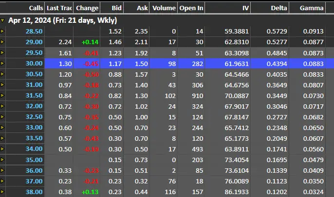Click the +0.14 change in 29.00 row
This screenshot has width=334, height=197.
(x=90, y=42)
